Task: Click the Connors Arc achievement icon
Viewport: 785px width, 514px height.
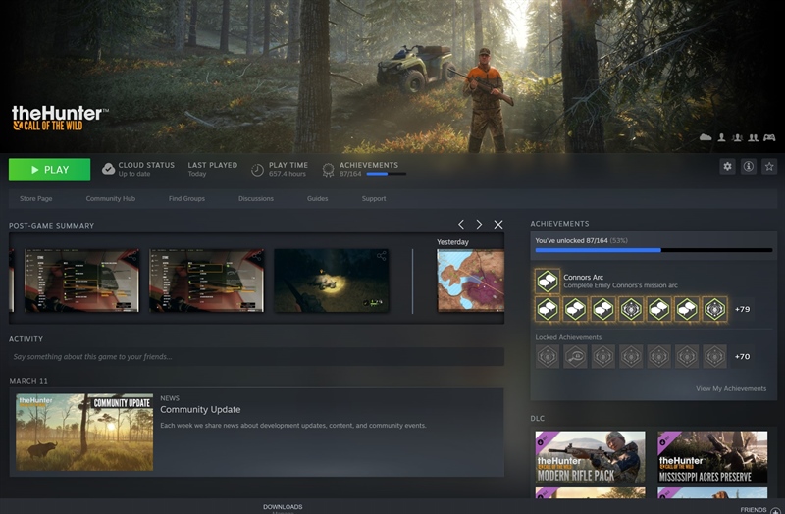Action: (548, 281)
